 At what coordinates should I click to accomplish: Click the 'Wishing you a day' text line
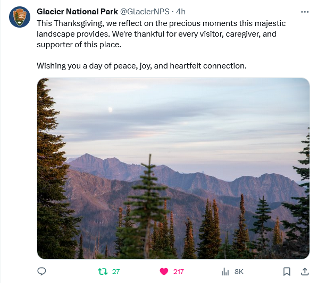pyautogui.click(x=141, y=66)
